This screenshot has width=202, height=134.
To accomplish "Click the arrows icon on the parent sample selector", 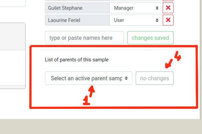I will click(x=126, y=78).
